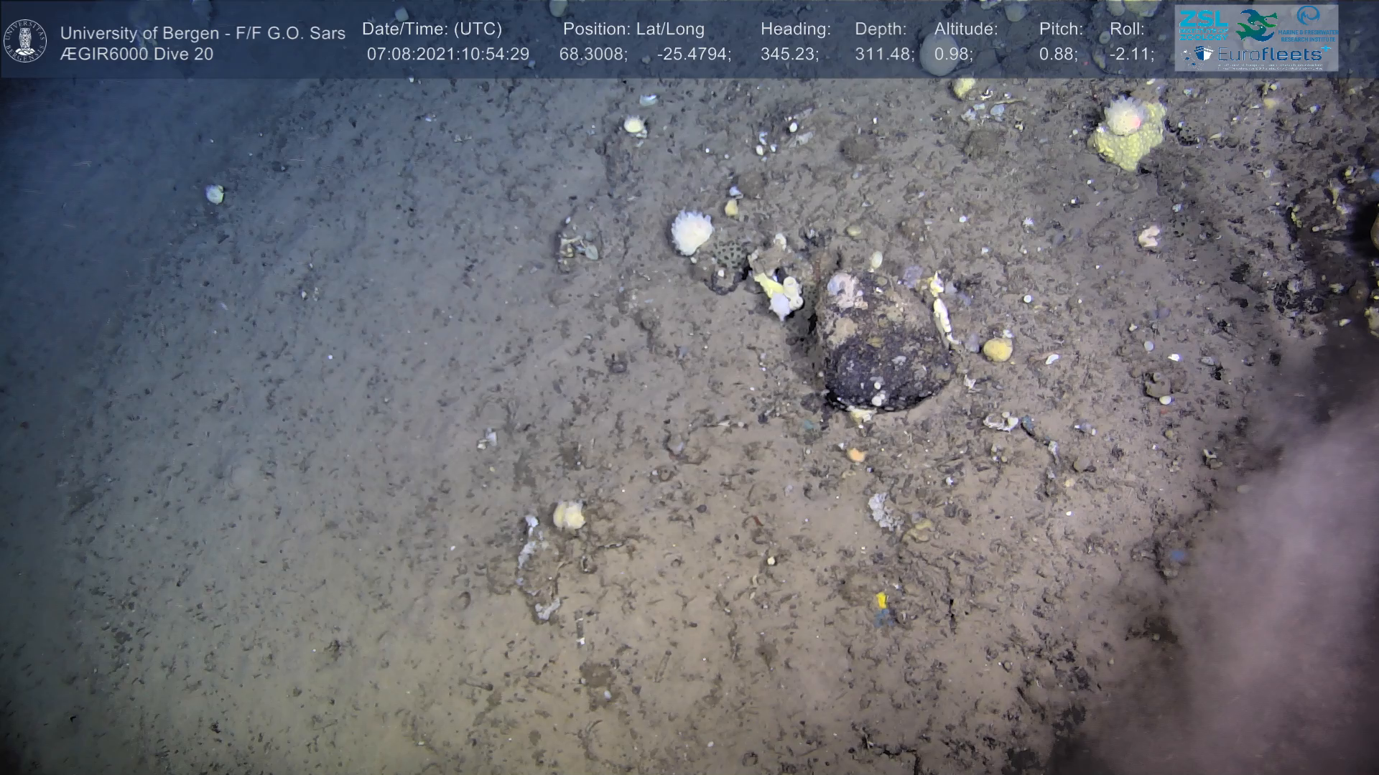Click the large dark boulder on the seabed
Viewport: 1379px width, 775px height.
(x=883, y=346)
